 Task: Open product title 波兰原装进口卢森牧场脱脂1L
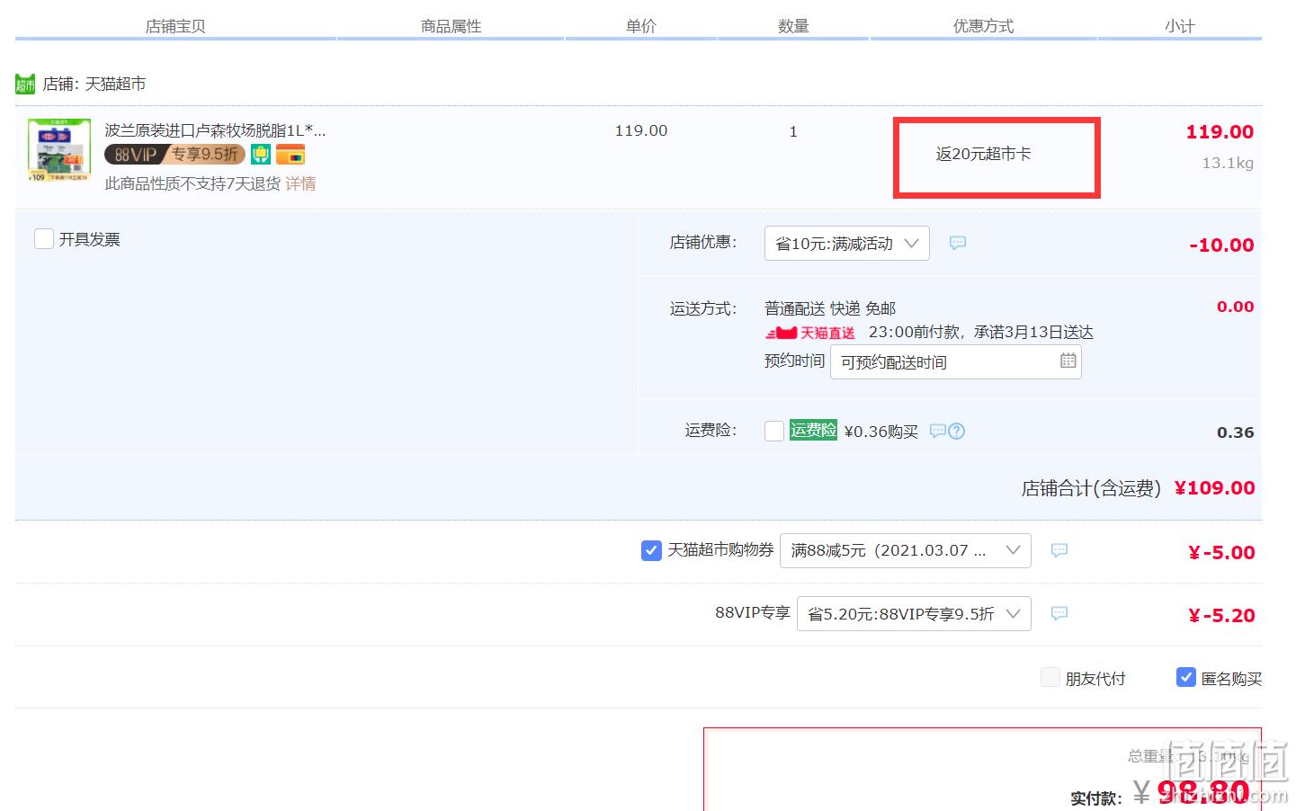(215, 130)
